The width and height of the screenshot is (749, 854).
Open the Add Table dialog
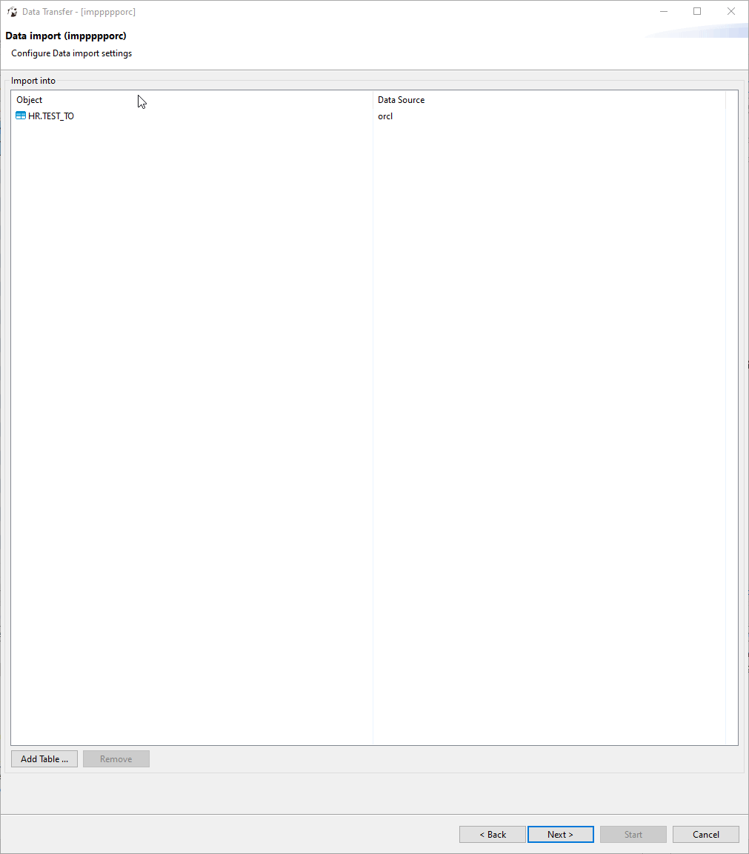pos(44,758)
